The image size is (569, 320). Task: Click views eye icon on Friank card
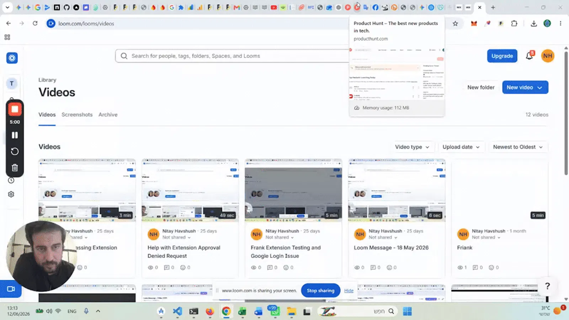[x=460, y=267]
